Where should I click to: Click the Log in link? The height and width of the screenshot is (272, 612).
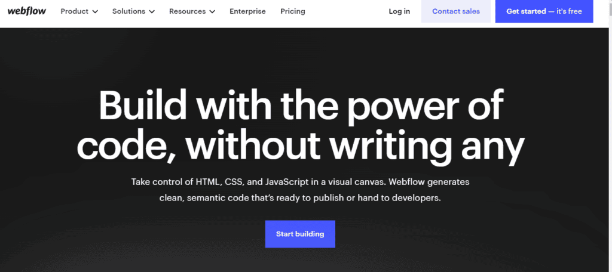coord(399,11)
